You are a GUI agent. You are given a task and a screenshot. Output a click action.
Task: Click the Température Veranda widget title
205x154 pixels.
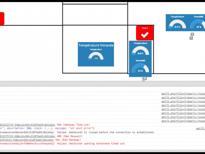[x=96, y=45]
